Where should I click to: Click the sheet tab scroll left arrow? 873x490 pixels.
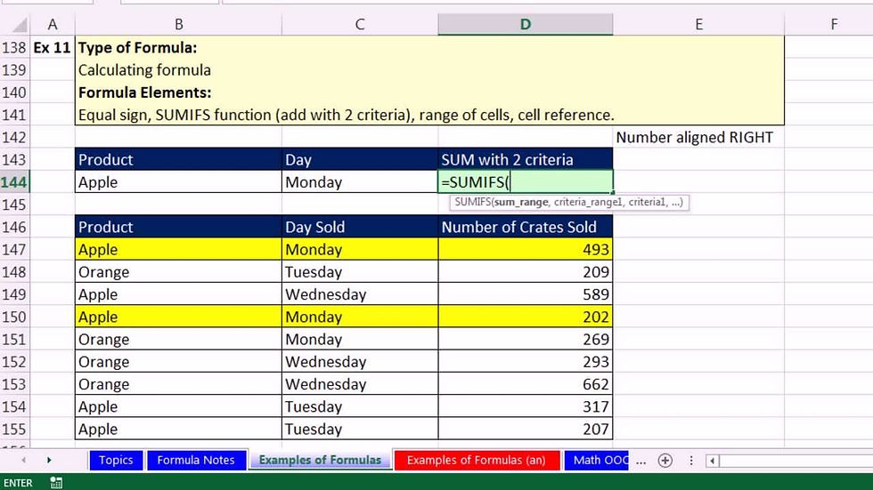(x=23, y=460)
